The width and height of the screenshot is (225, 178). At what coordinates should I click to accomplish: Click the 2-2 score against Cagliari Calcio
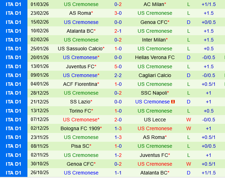pyautogui.click(x=118, y=75)
